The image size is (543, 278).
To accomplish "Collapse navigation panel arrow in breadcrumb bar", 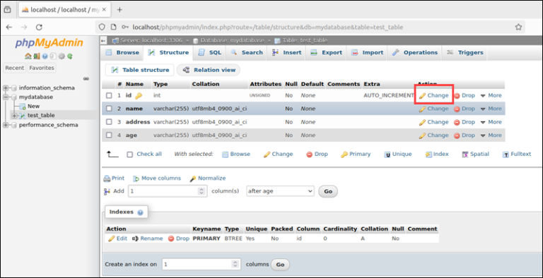I will [103, 40].
